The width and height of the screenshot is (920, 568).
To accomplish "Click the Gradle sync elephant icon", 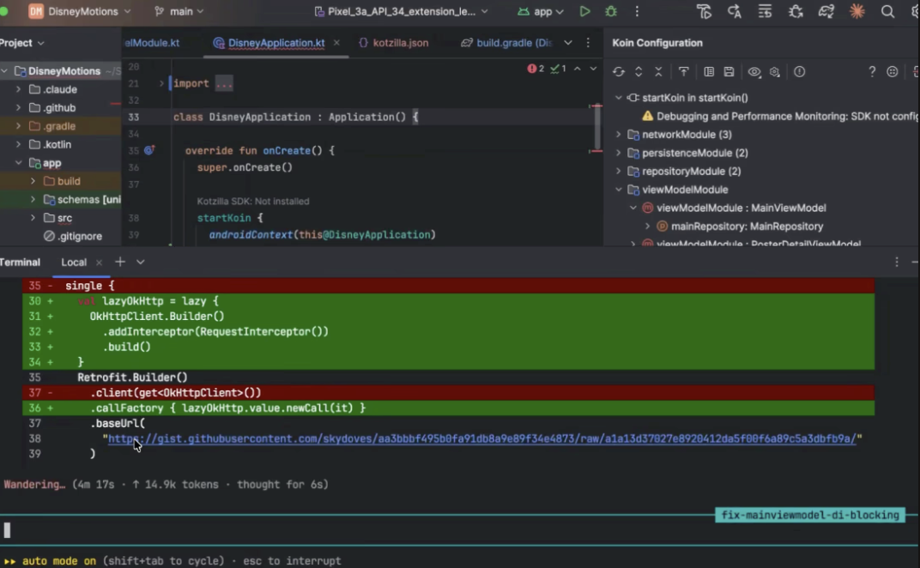I will click(x=826, y=11).
